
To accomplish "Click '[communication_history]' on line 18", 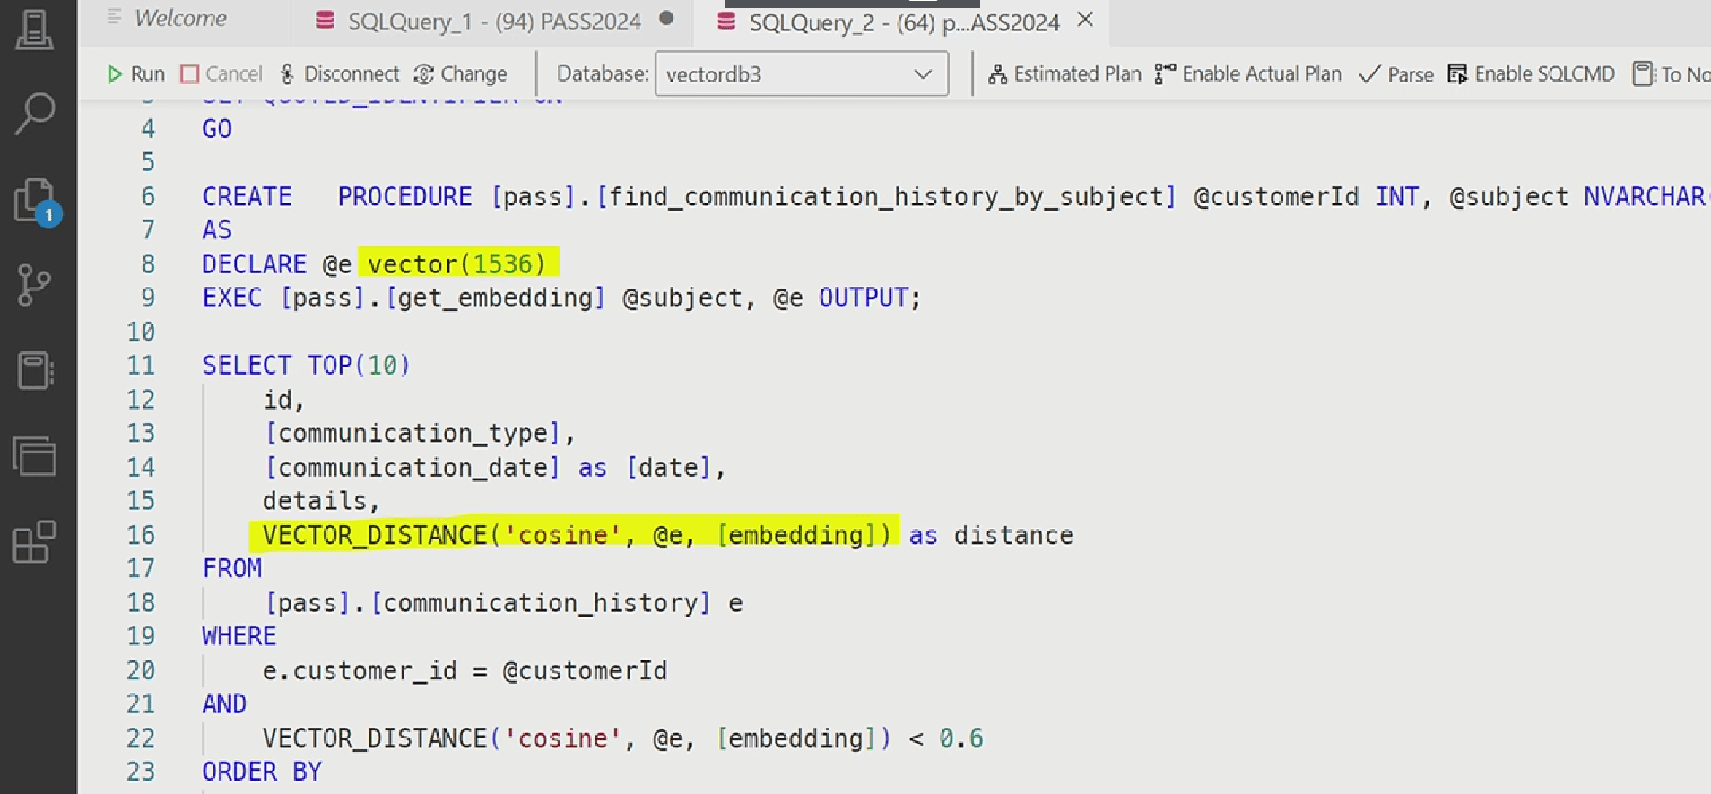I will coord(541,603).
